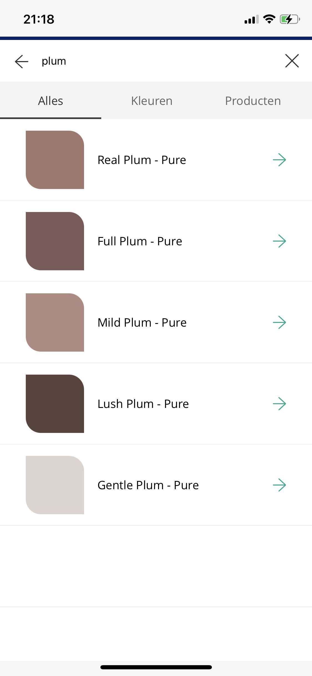312x676 pixels.
Task: Open Full Plum via its green arrow
Action: [x=279, y=241]
